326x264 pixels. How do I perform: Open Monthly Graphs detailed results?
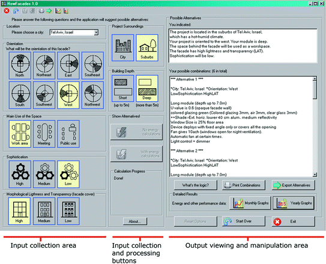(x=250, y=203)
